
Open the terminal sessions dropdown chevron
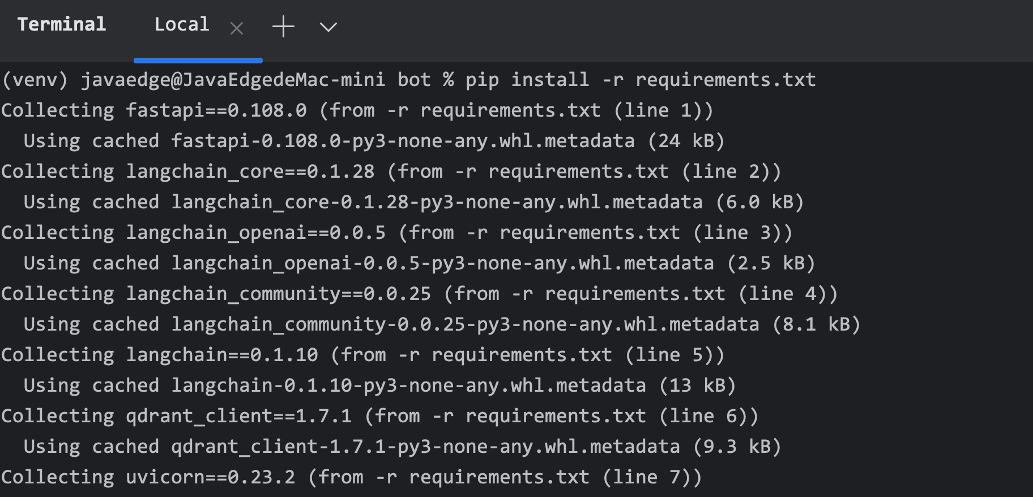click(x=328, y=27)
